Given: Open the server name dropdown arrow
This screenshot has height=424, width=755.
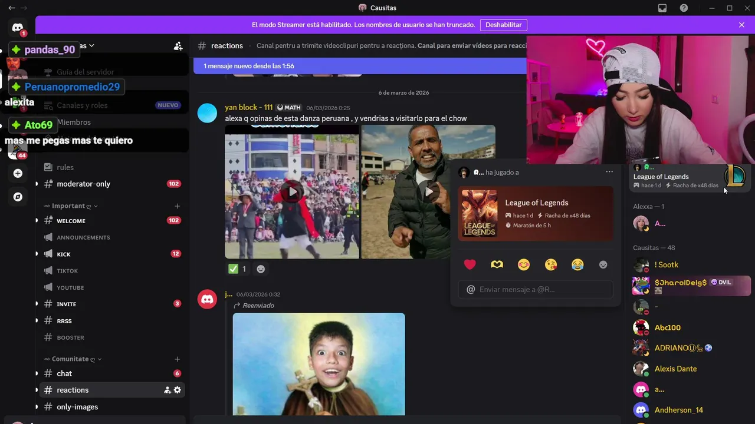Looking at the screenshot, I should (x=91, y=45).
